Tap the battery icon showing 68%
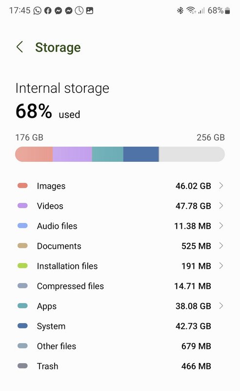This screenshot has height=391, width=240. tap(227, 11)
